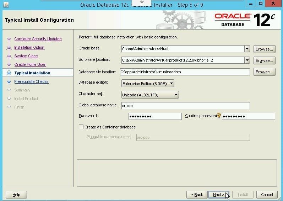This screenshot has width=283, height=201.
Task: Open the Character set dropdown
Action: 150,95
